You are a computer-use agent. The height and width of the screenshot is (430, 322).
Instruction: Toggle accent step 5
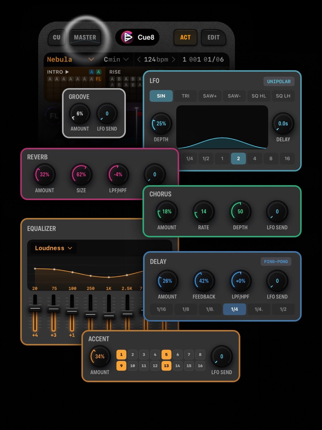tap(166, 355)
